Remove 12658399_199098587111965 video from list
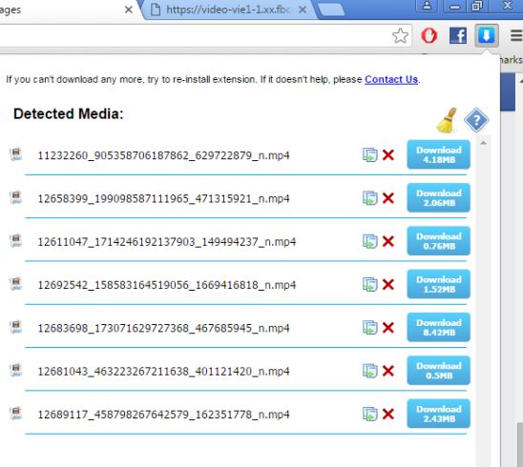This screenshot has width=523, height=467. (388, 198)
